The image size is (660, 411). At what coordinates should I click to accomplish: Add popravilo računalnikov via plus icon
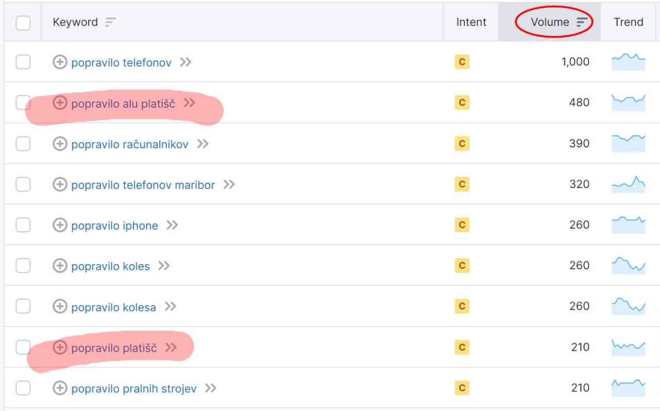pyautogui.click(x=60, y=144)
